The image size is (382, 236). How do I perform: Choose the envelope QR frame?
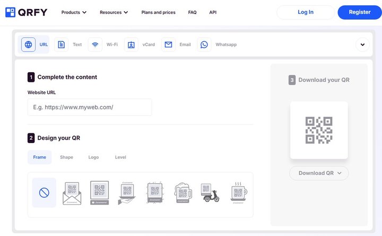72,193
